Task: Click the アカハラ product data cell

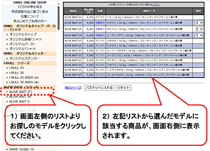Action: 149,65
